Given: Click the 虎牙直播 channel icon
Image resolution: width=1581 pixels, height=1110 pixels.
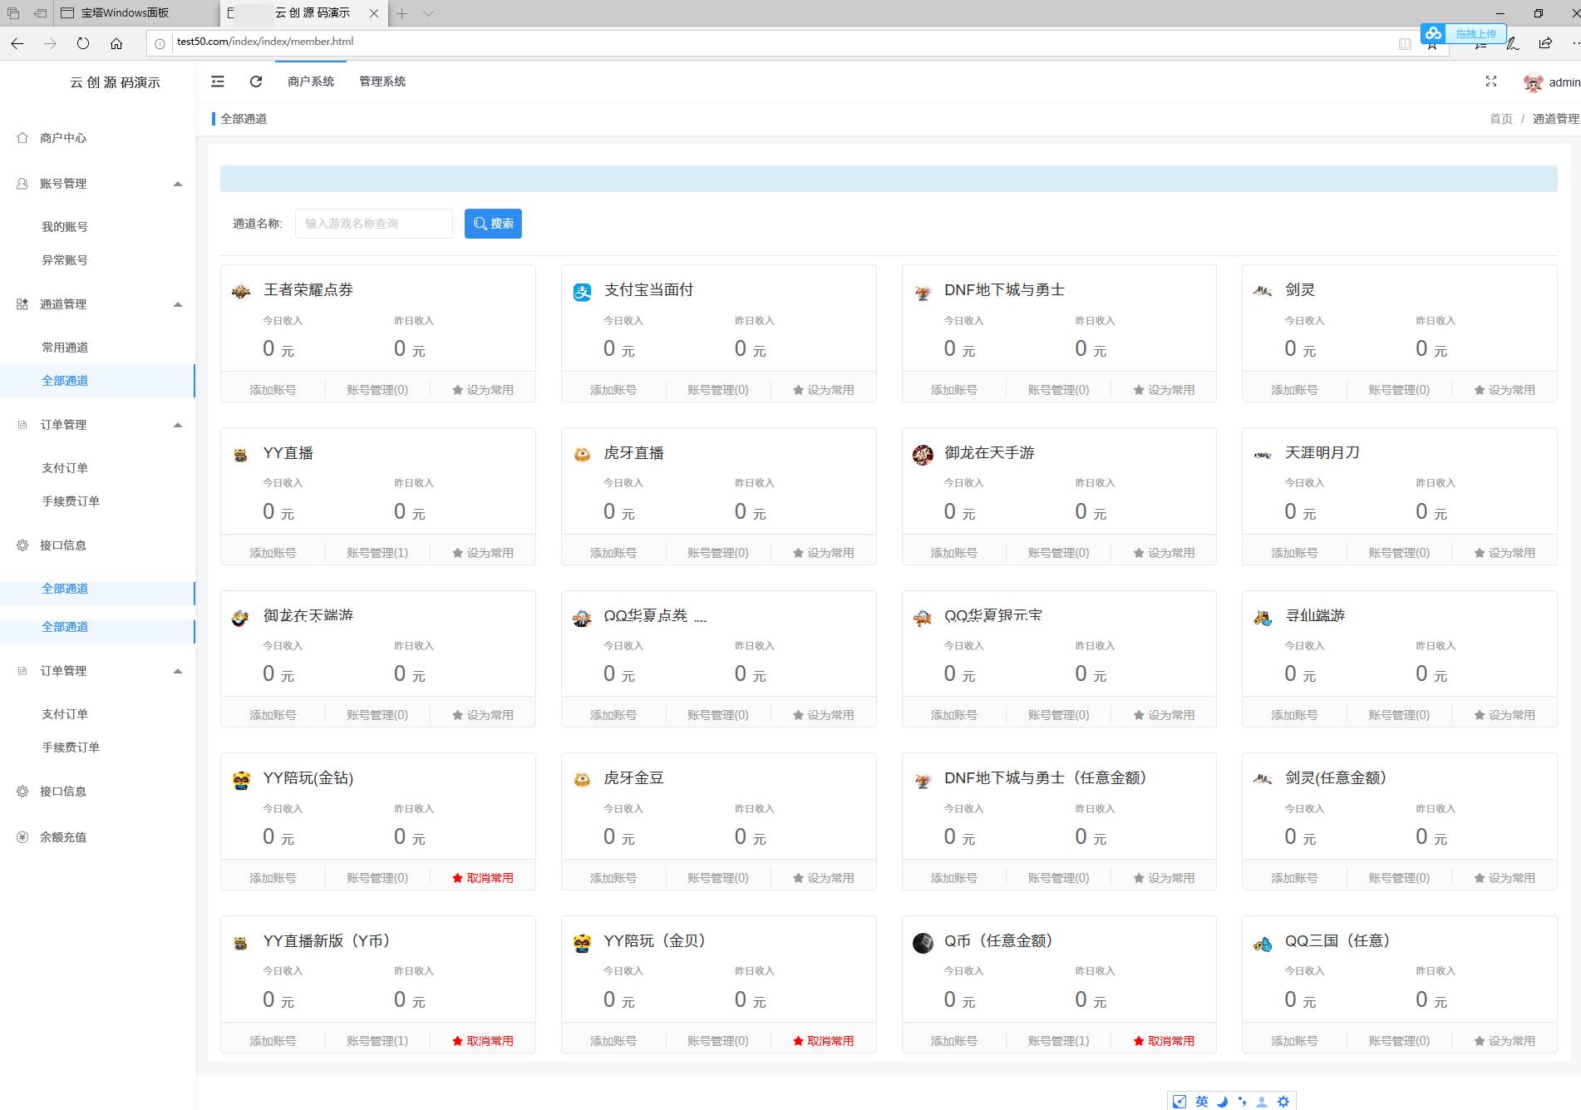Looking at the screenshot, I should coord(582,454).
